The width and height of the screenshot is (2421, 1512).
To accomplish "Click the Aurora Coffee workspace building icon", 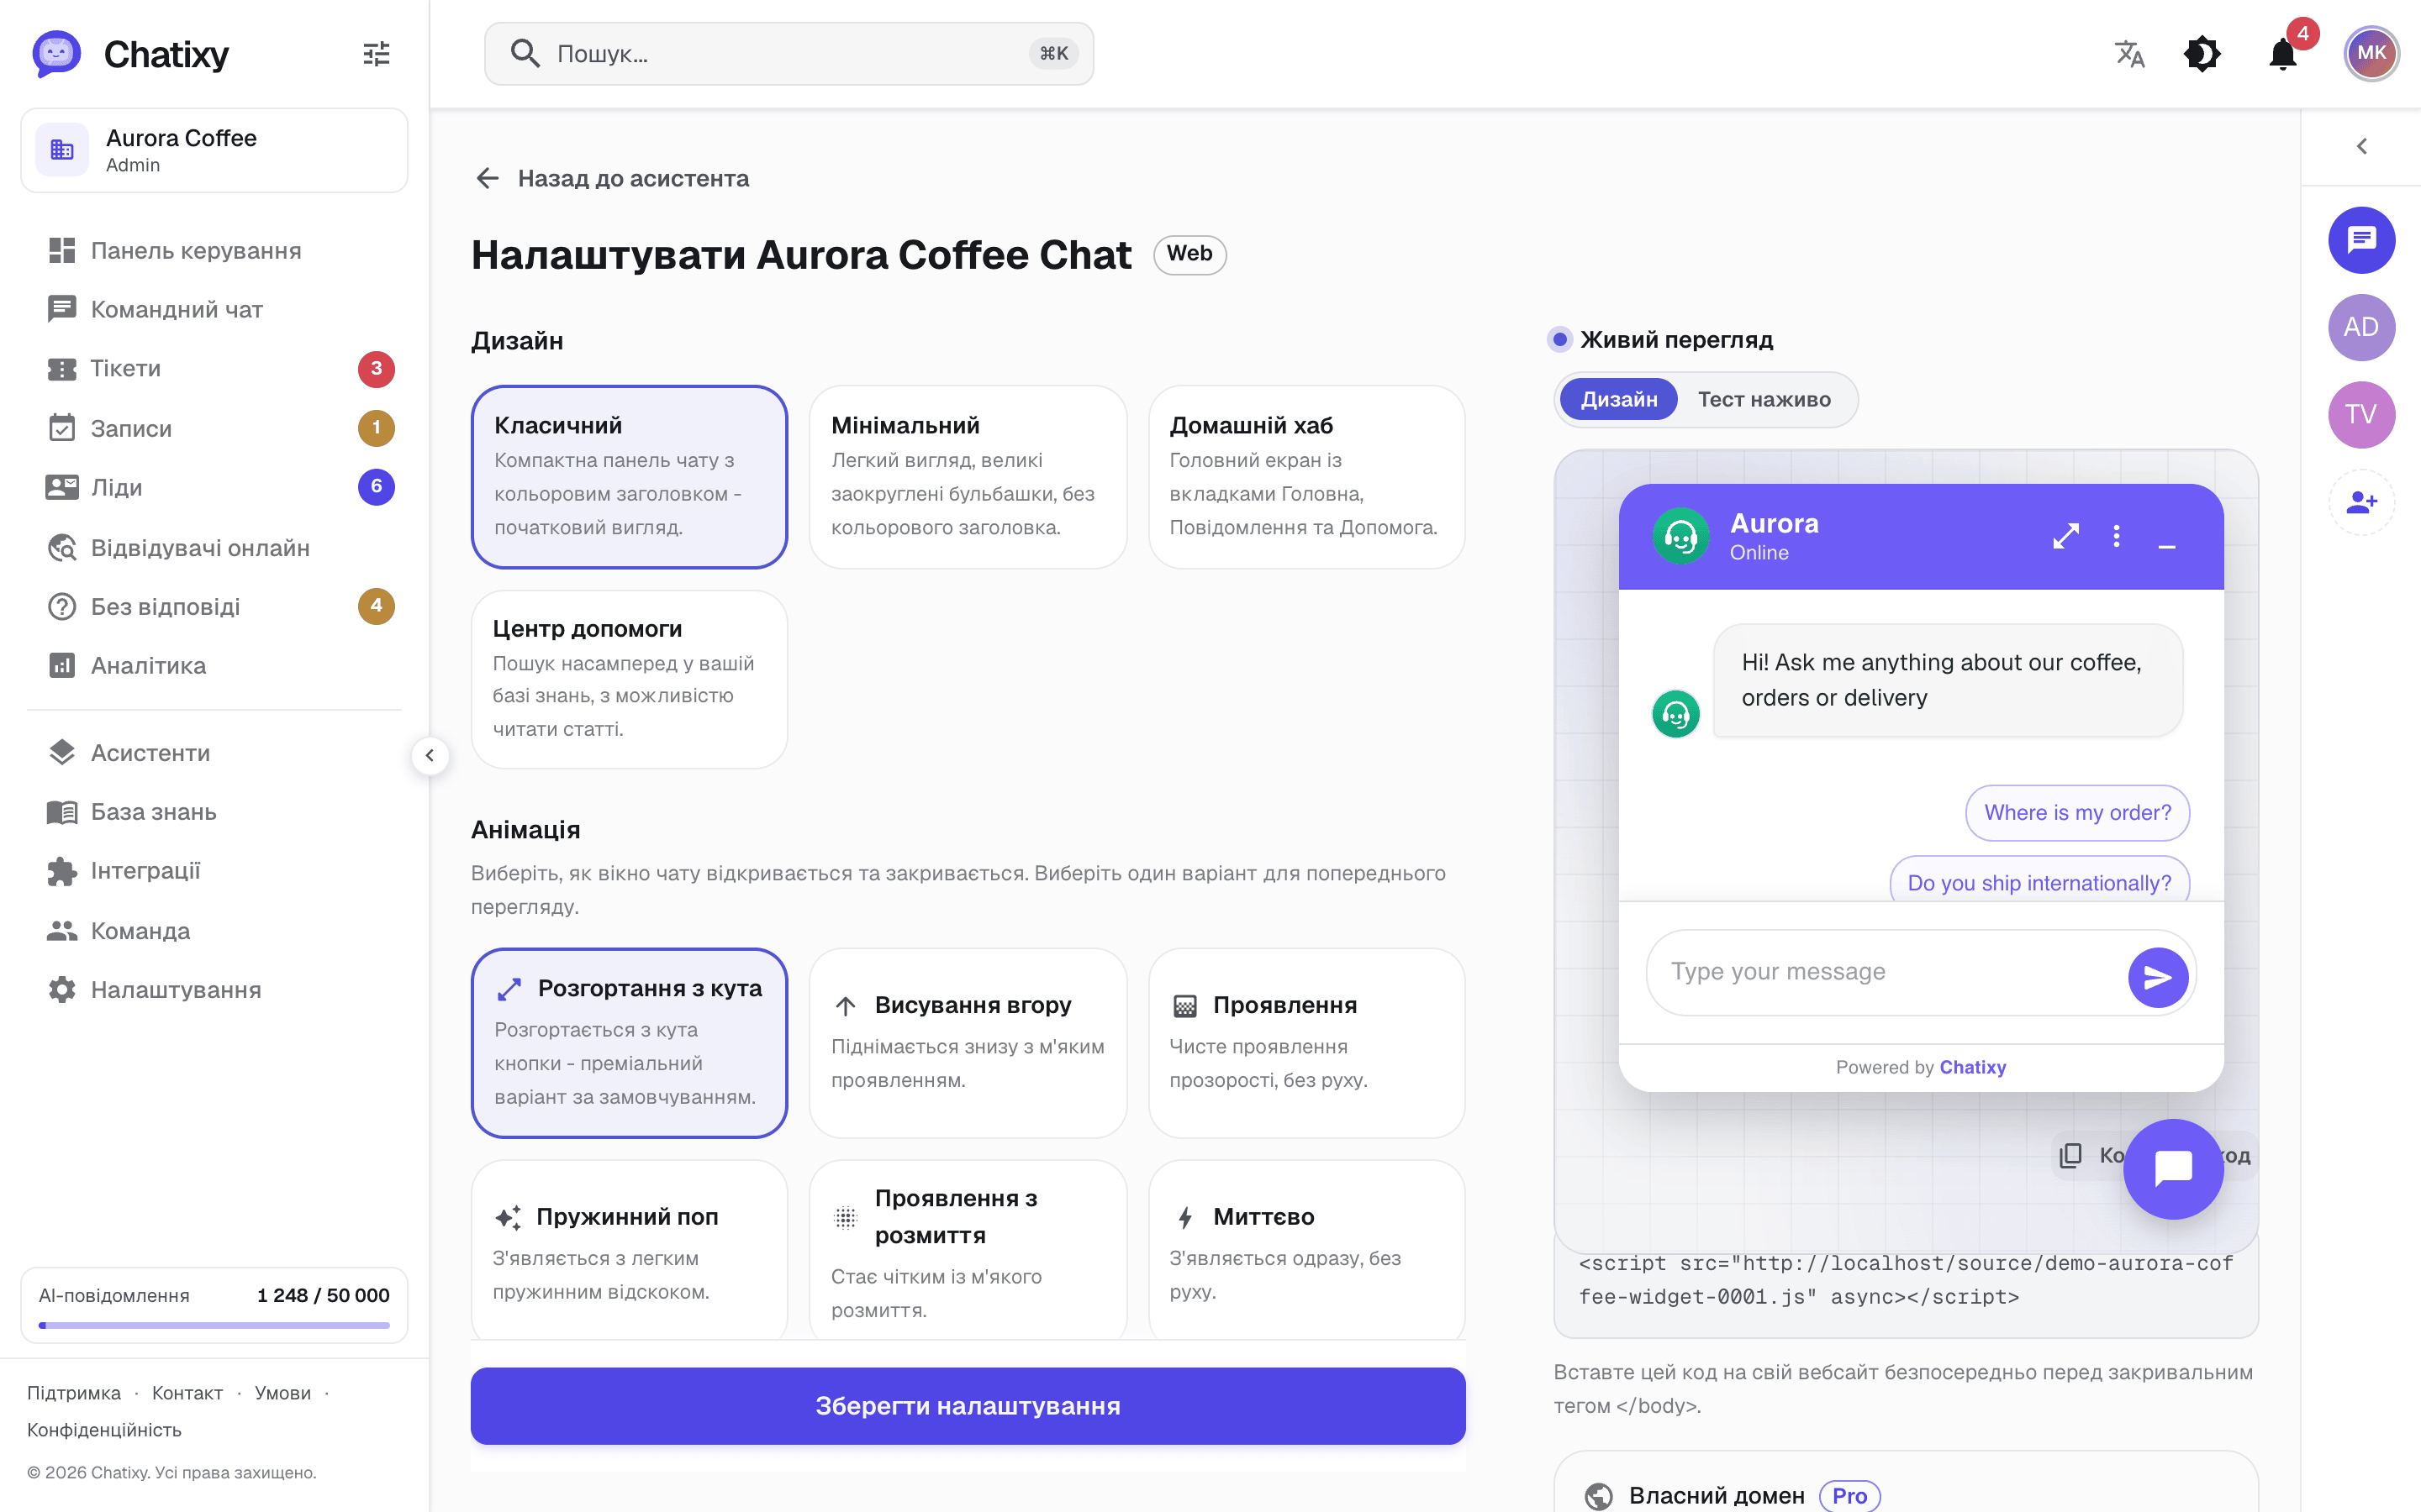I will [62, 150].
